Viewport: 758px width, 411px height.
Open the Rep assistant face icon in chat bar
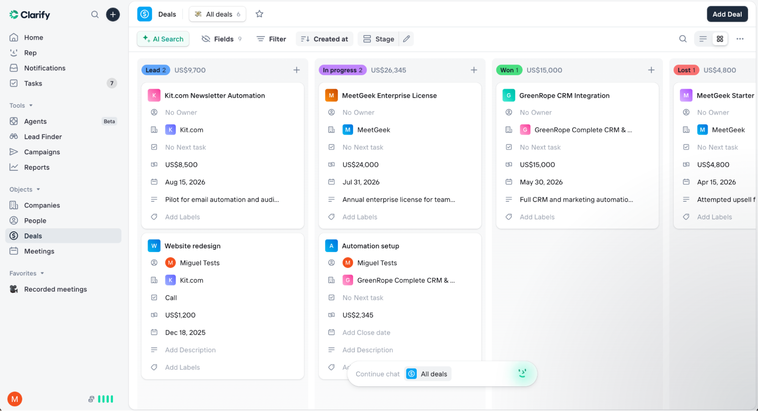click(x=523, y=373)
